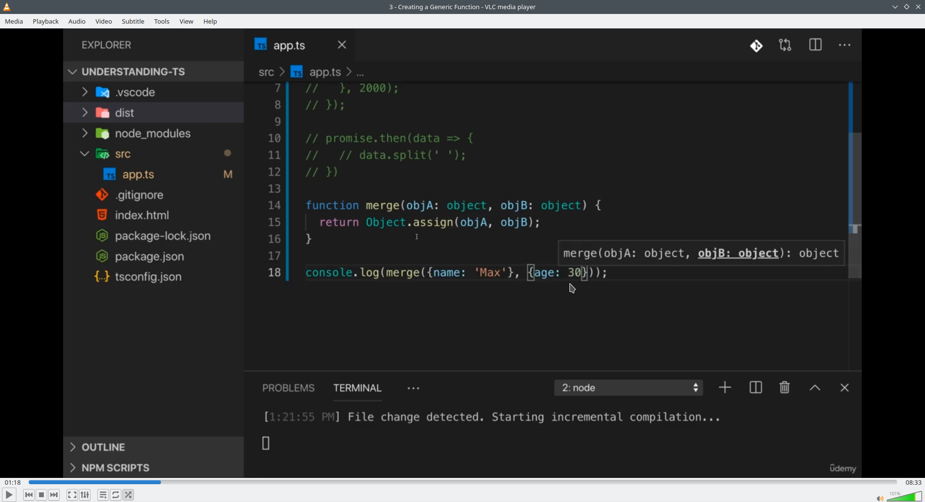Viewport: 925px width, 502px height.
Task: Click the VLC cone application icon
Action: click(7, 7)
